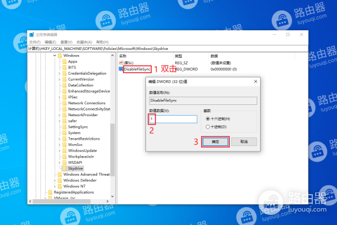
Task: Click the registry address path bar
Action: click(167, 49)
